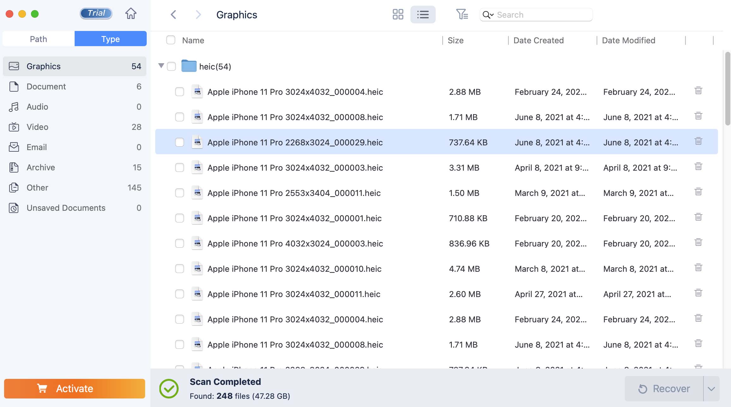Viewport: 731px width, 407px height.
Task: Click trash icon for 737.64 KB 000029.heic row
Action: (x=698, y=141)
